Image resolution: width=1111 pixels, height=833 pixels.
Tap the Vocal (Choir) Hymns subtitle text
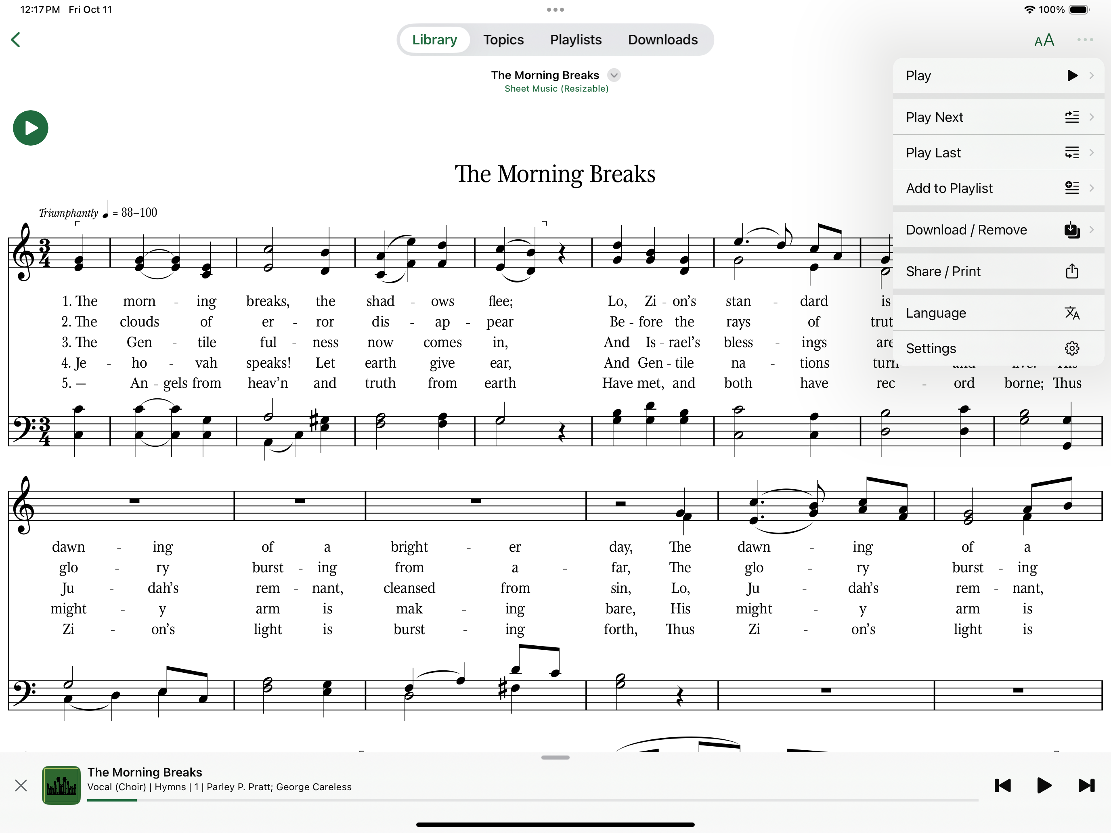tap(220, 787)
